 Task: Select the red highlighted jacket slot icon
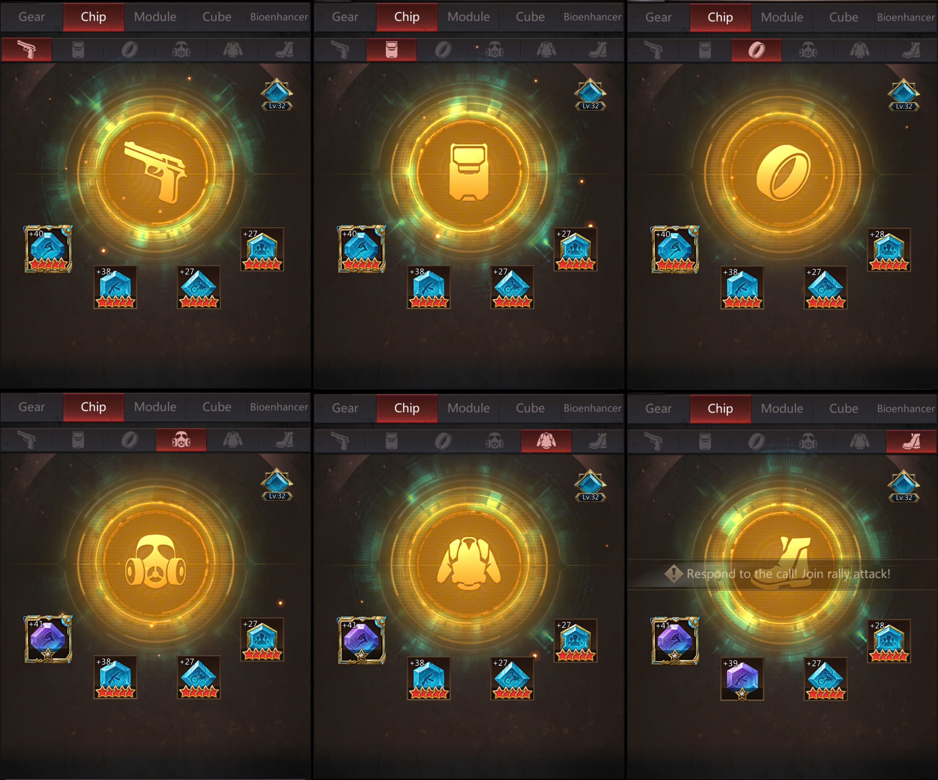tap(546, 441)
